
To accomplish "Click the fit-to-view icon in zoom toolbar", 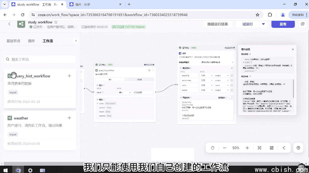I will pos(259,148).
